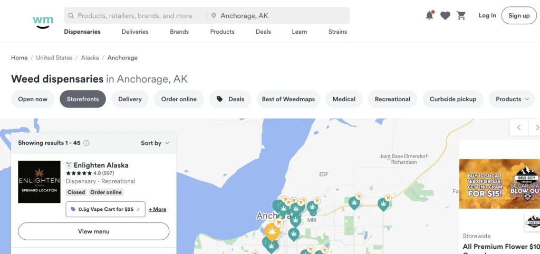540x254 pixels.
Task: Open the Products nav tab
Action: pos(222,32)
